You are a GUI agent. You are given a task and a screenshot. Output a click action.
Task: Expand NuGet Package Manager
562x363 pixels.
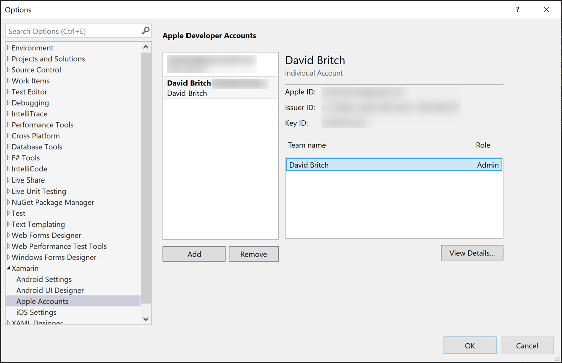(8, 202)
